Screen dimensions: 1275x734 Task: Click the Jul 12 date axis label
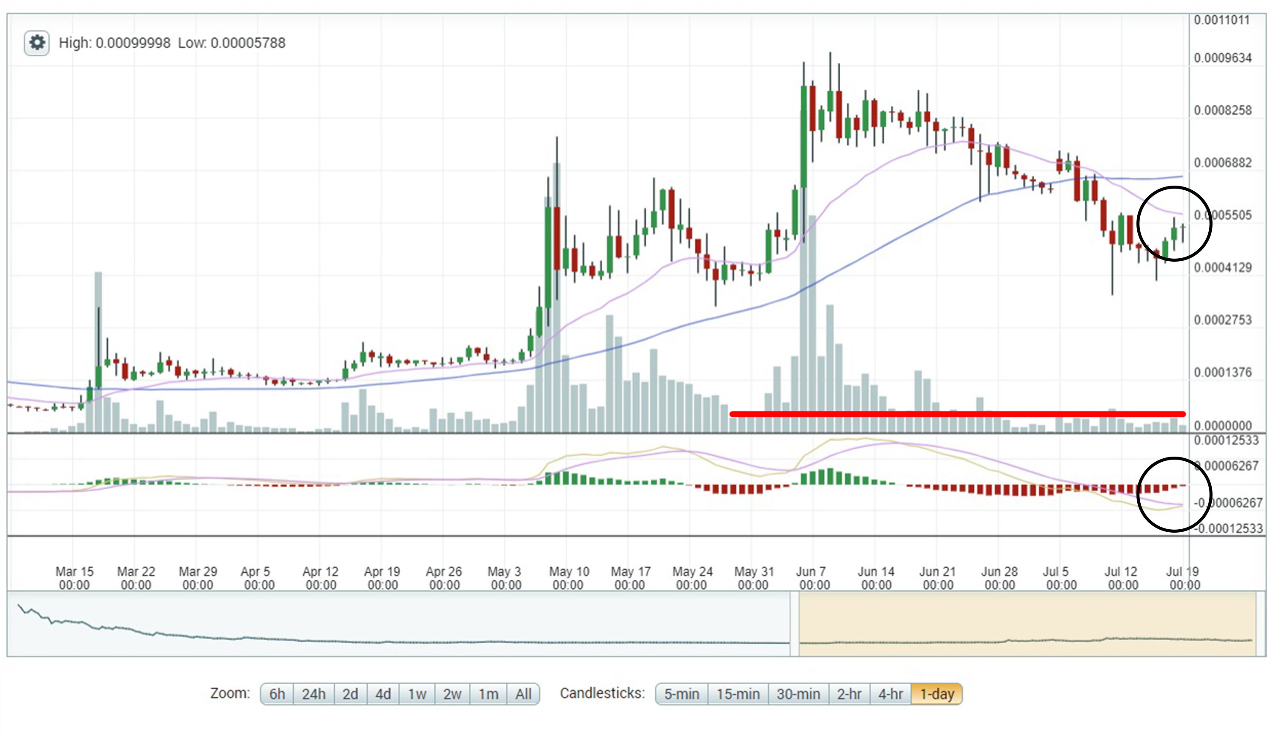[1122, 578]
